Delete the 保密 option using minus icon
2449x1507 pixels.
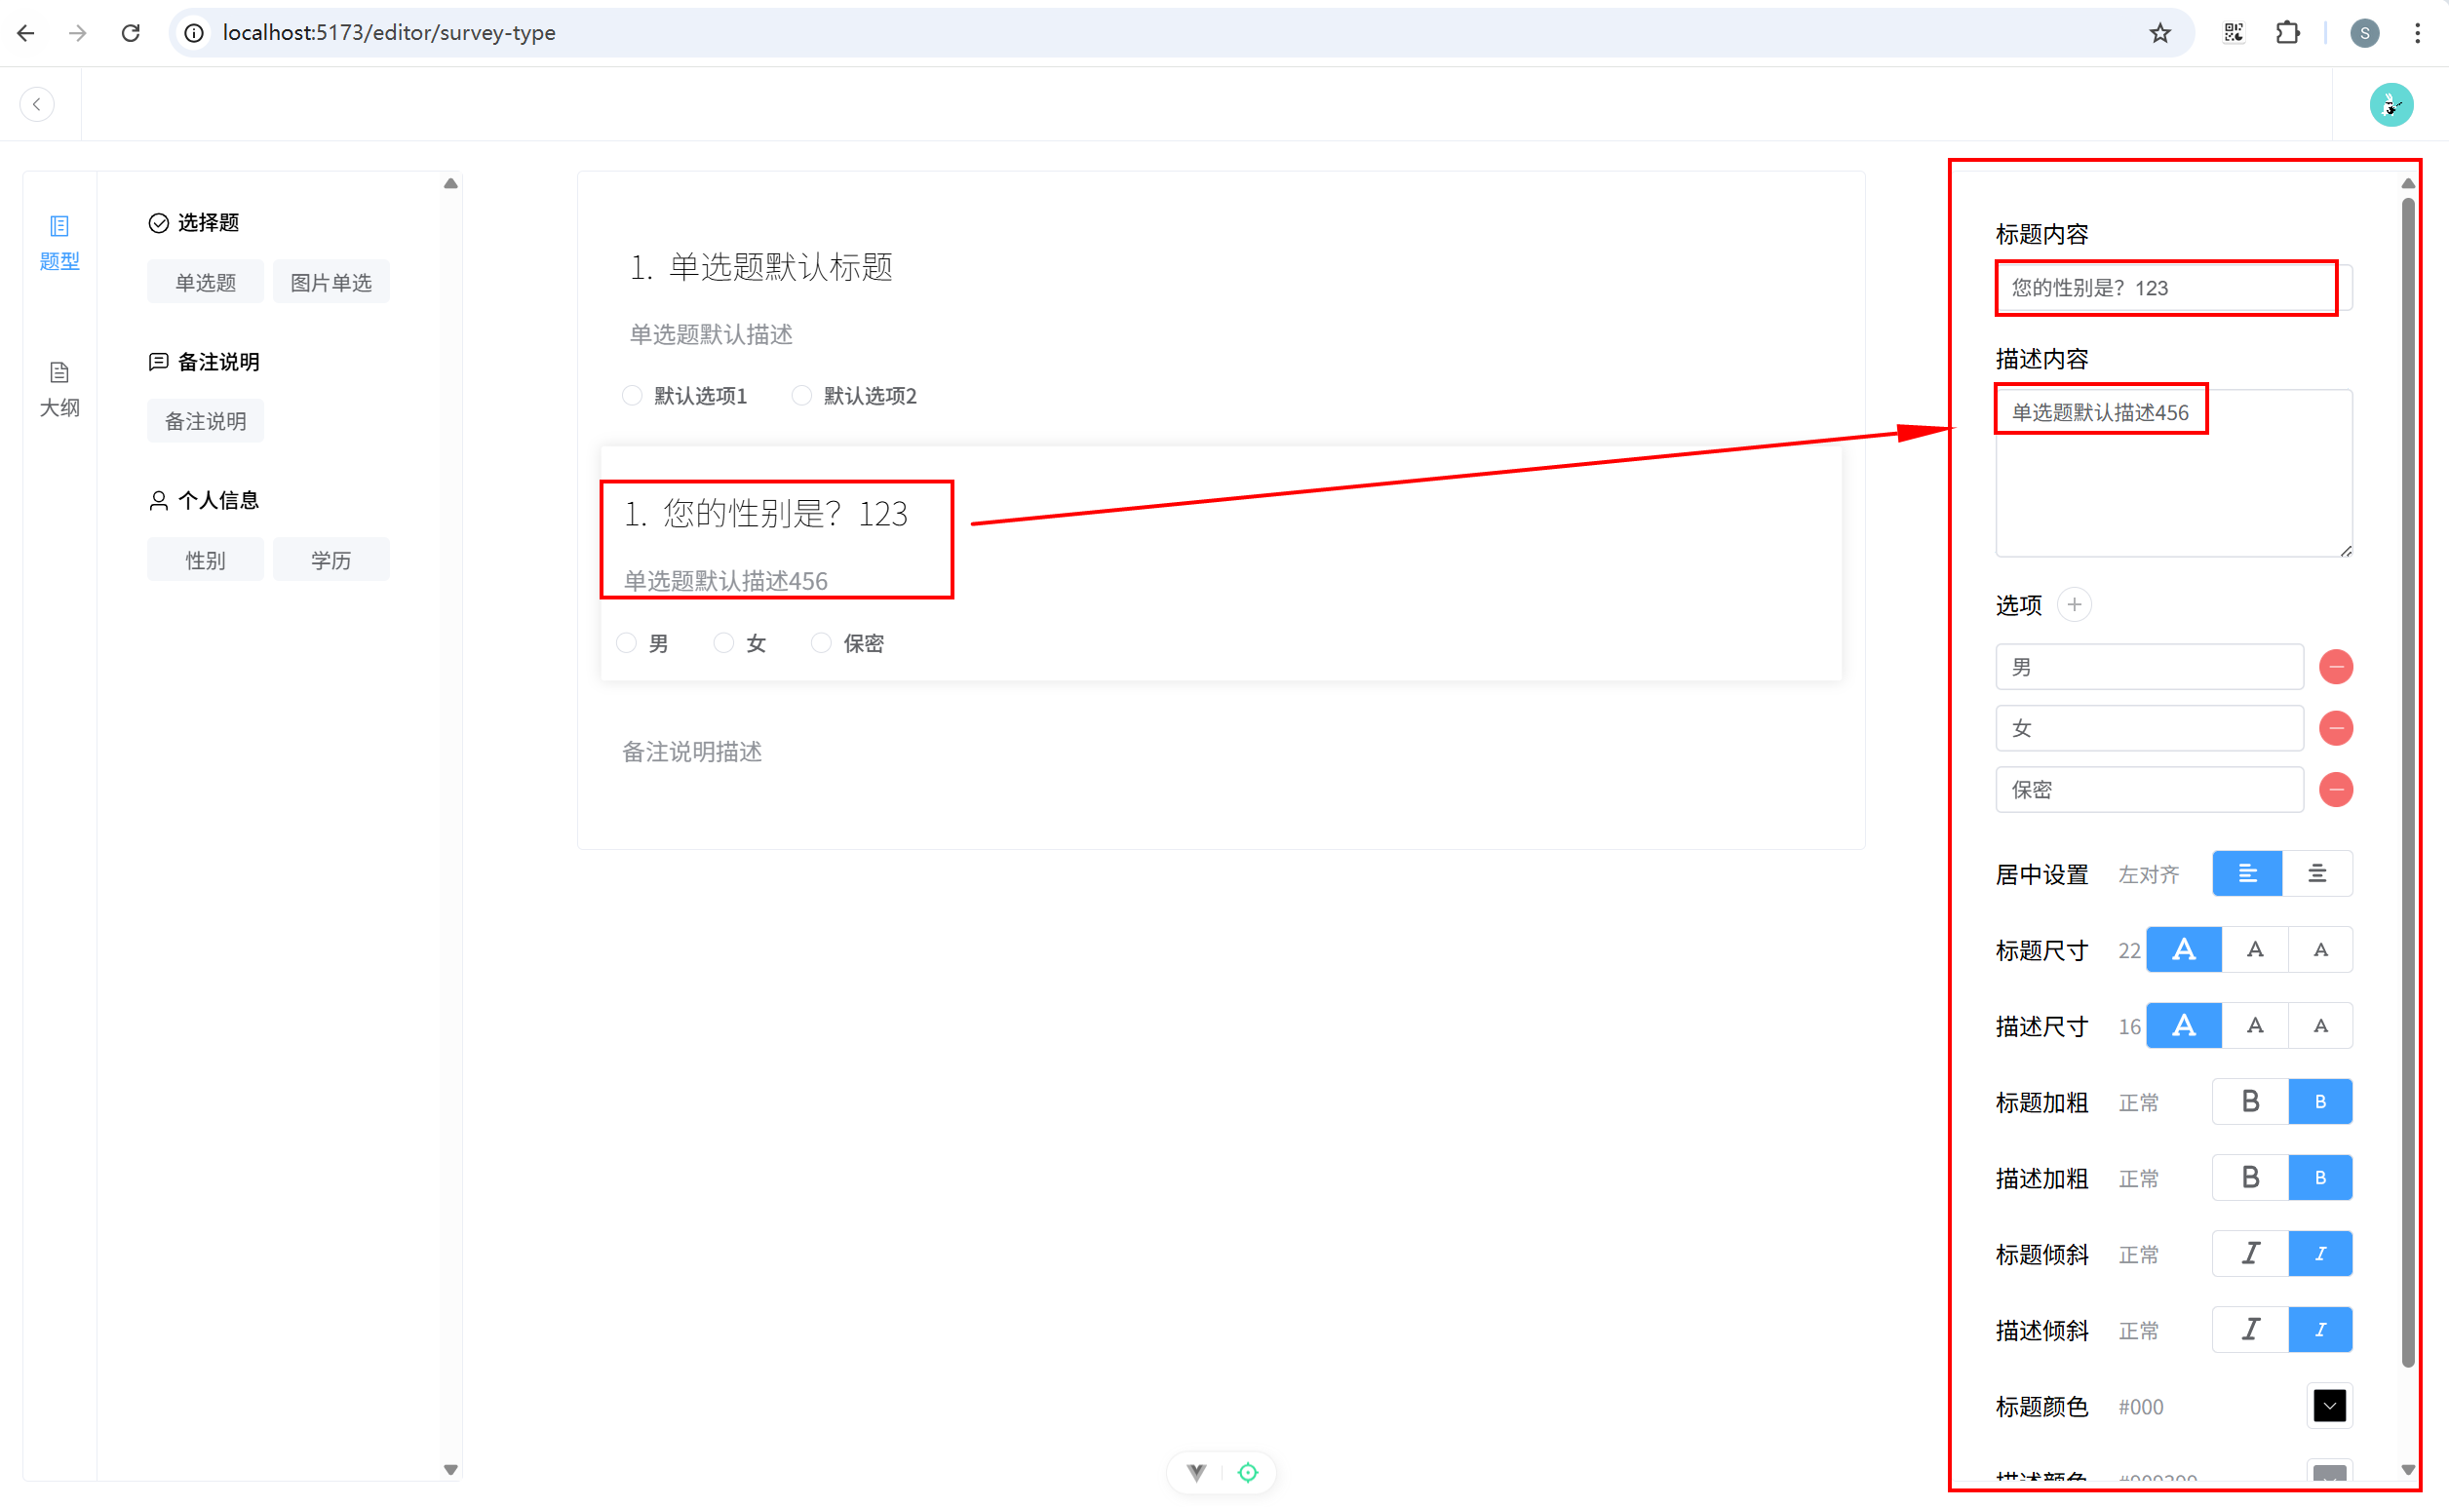click(2335, 790)
